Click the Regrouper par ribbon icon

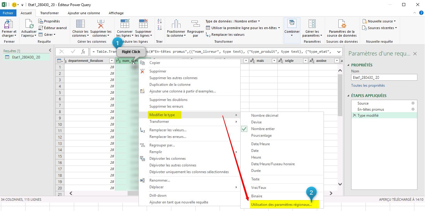[x=195, y=25]
